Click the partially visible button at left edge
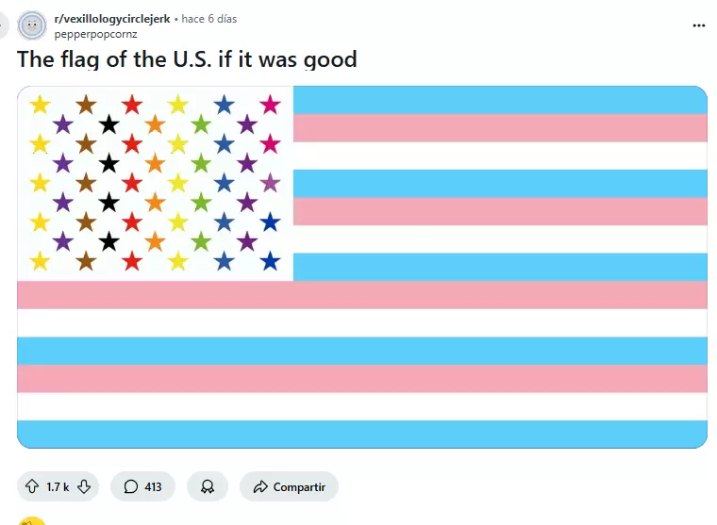 tap(3, 25)
